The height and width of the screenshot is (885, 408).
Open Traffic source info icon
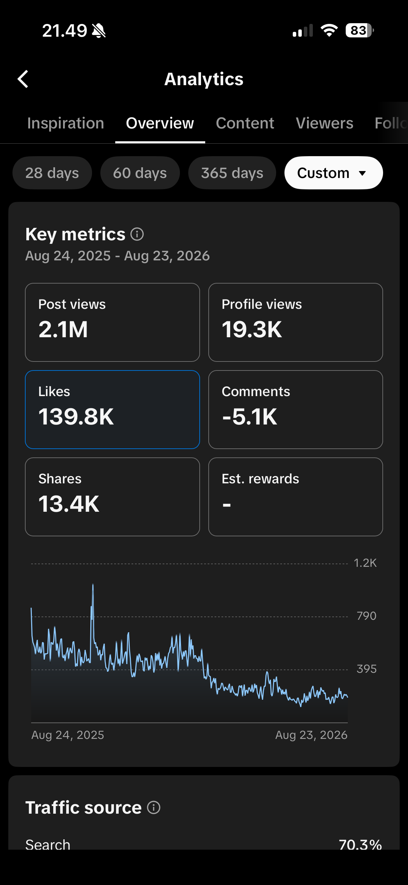click(154, 808)
